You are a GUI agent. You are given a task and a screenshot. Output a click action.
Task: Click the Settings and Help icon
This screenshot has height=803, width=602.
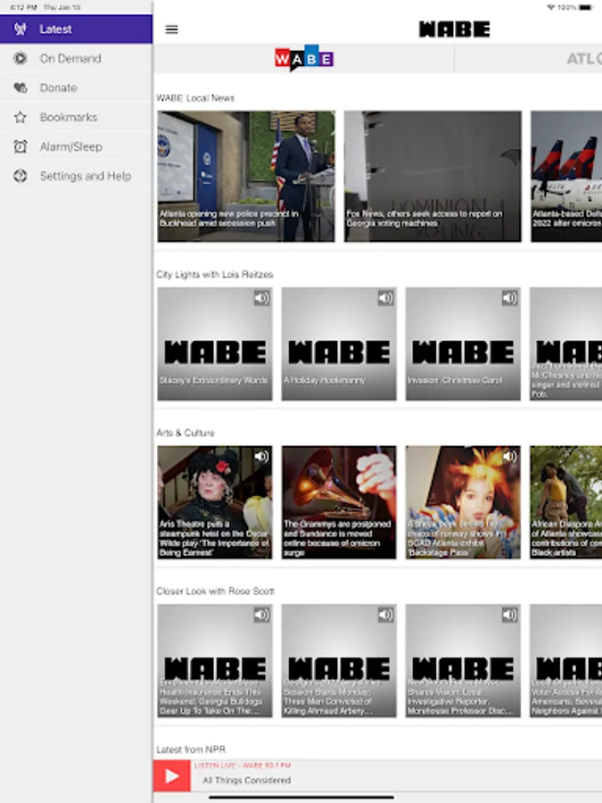click(x=20, y=177)
